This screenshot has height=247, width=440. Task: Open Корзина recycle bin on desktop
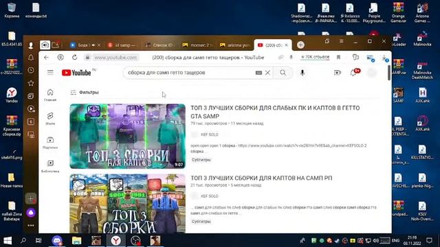coord(12,10)
